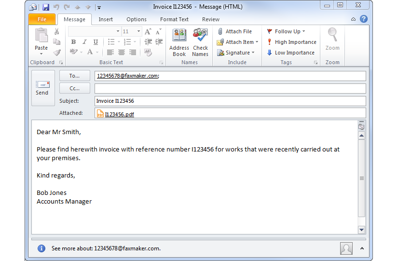
Task: Open the bullets list dropdown
Action: (119, 42)
